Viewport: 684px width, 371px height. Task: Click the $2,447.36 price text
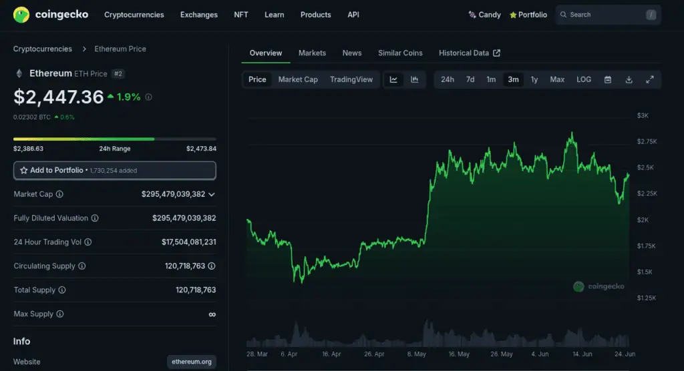[59, 97]
